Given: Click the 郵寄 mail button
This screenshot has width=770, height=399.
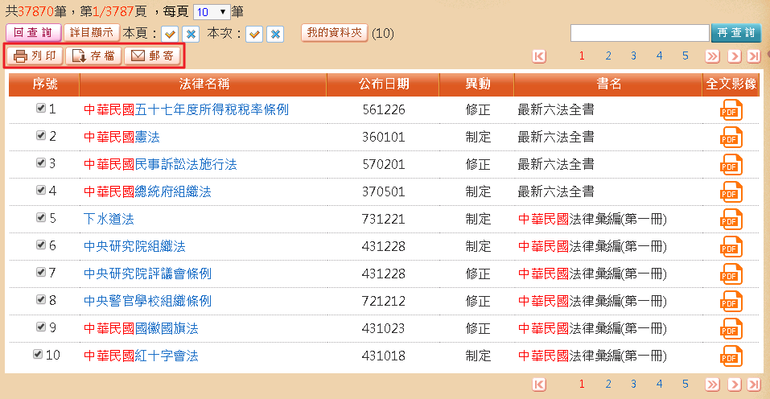Looking at the screenshot, I should (152, 56).
